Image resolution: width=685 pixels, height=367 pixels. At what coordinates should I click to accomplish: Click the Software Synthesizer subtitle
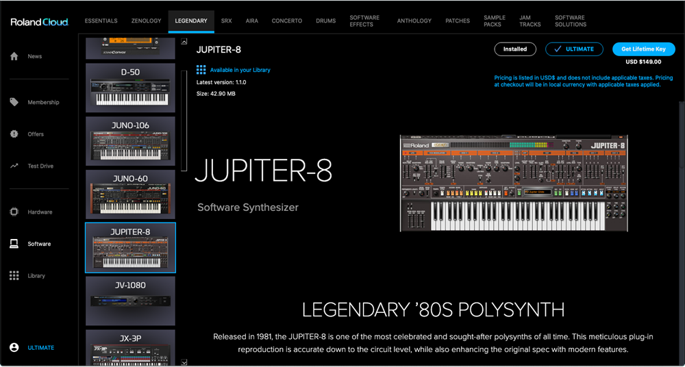(248, 207)
